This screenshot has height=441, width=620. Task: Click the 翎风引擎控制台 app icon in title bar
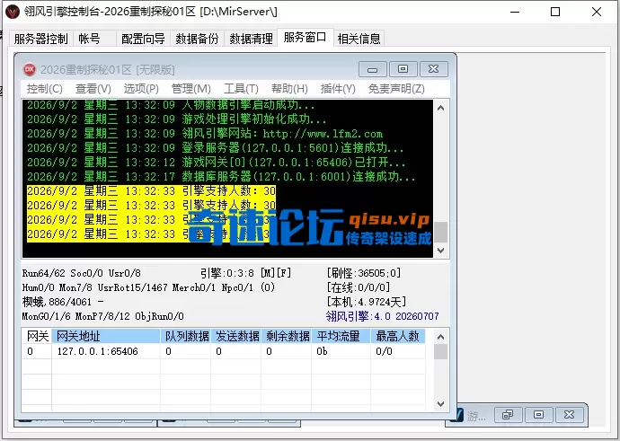(x=13, y=12)
